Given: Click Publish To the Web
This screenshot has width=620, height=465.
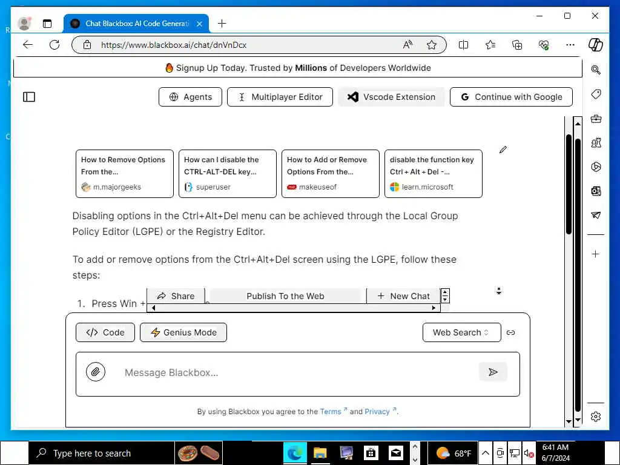Looking at the screenshot, I should click(285, 296).
